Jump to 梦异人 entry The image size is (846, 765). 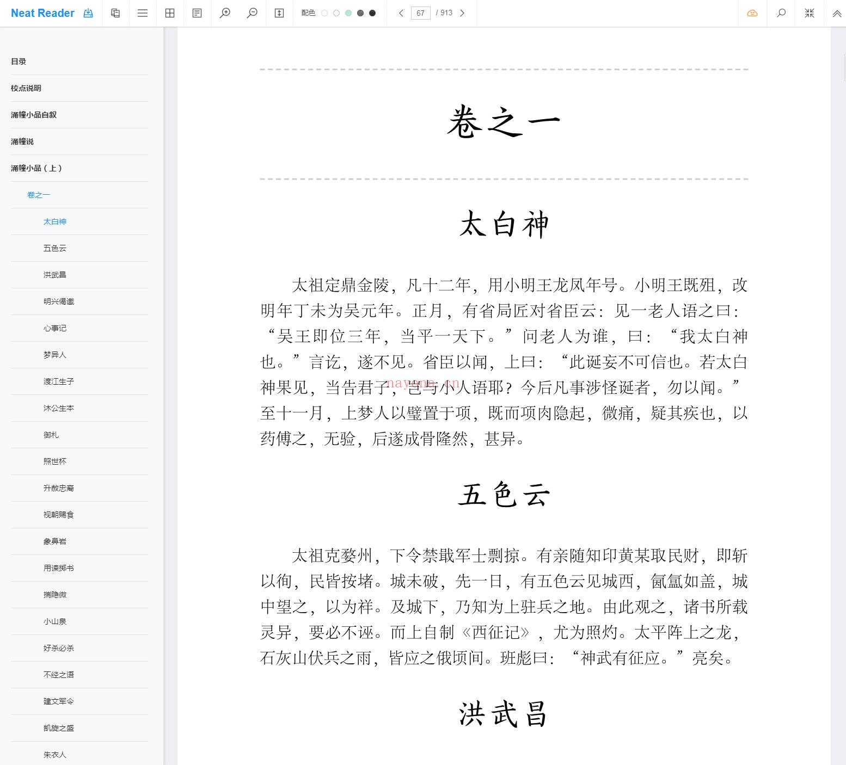coord(55,355)
